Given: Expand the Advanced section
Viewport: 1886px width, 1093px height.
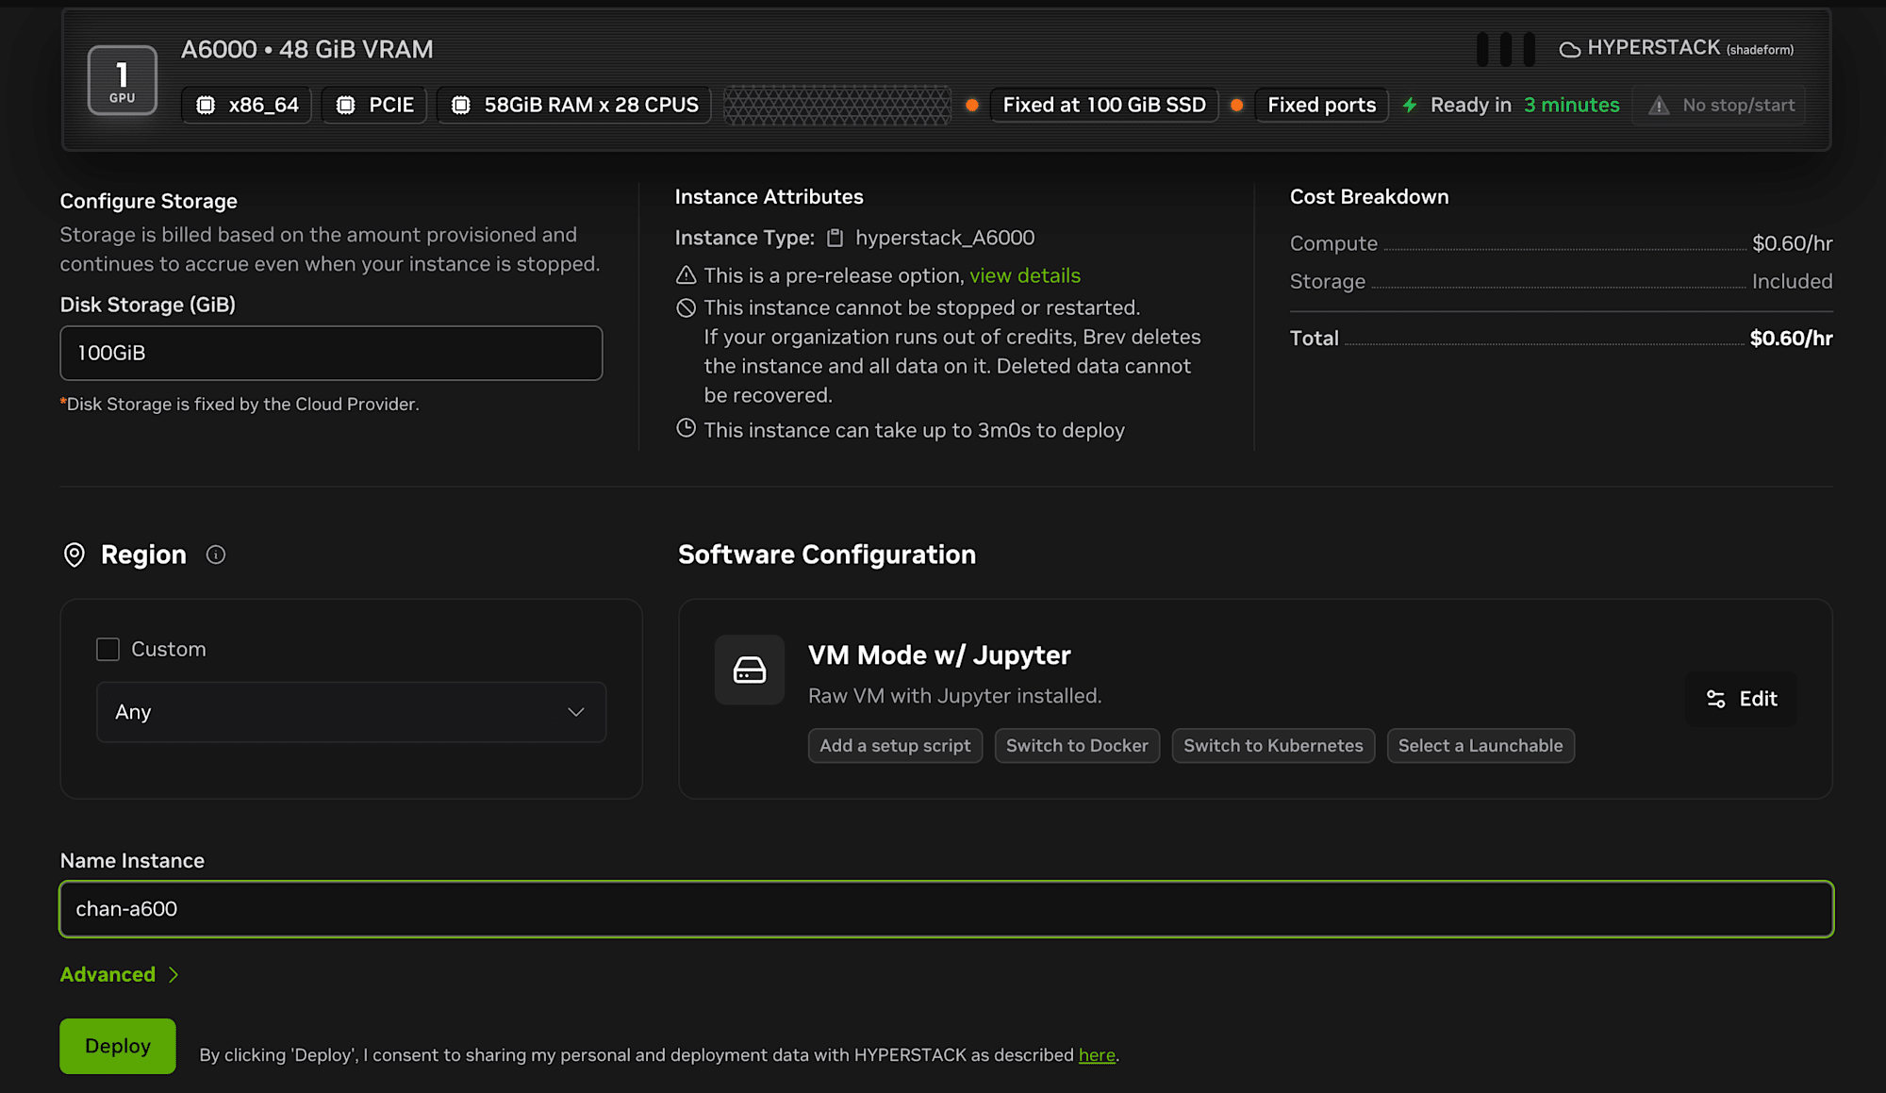Looking at the screenshot, I should pos(120,974).
